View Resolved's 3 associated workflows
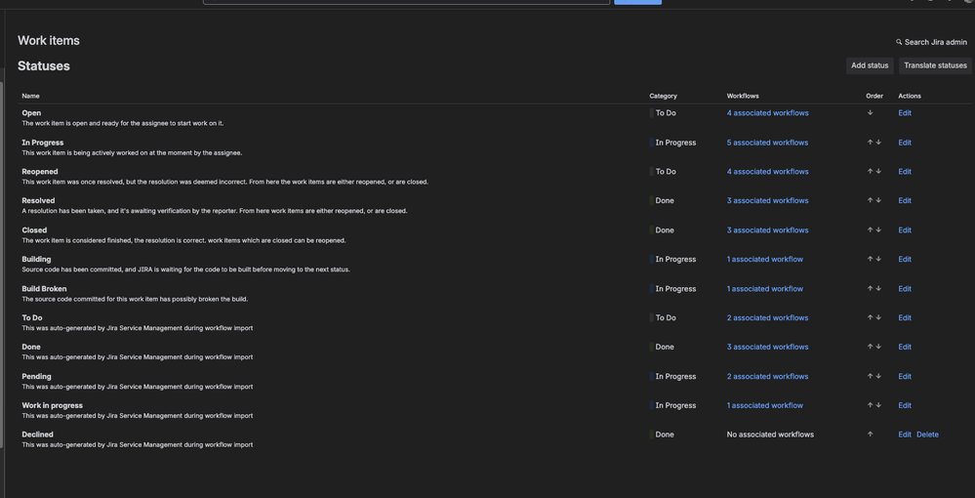Screen dimensions: 975x498 click(x=767, y=200)
